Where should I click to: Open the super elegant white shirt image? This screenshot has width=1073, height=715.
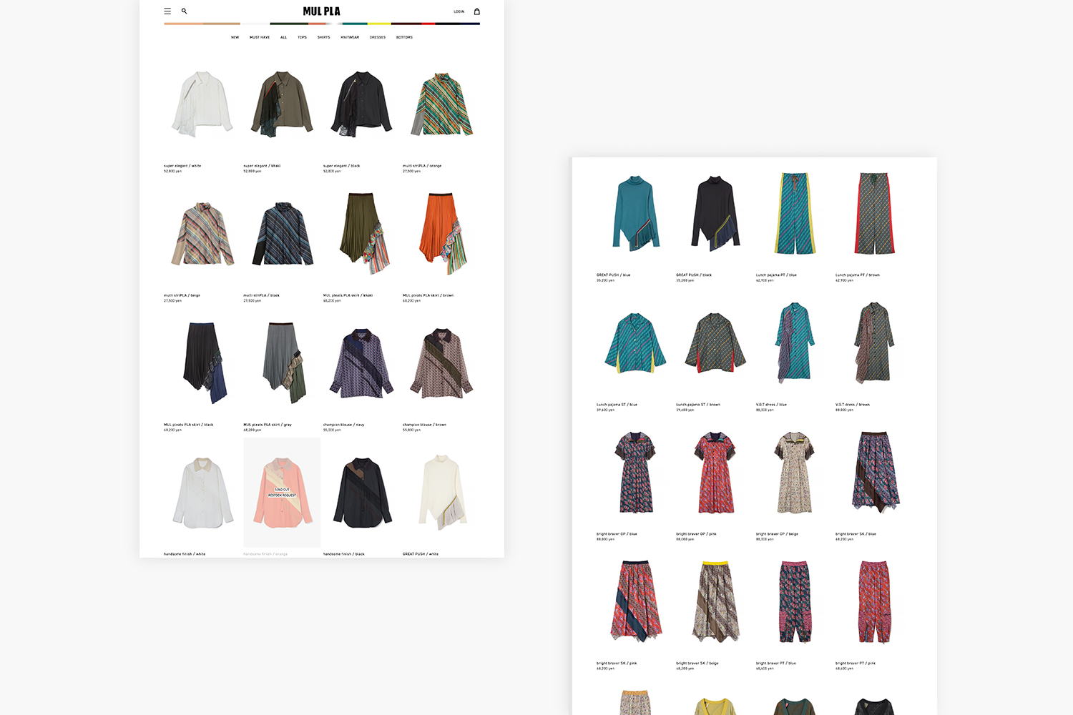pos(202,104)
